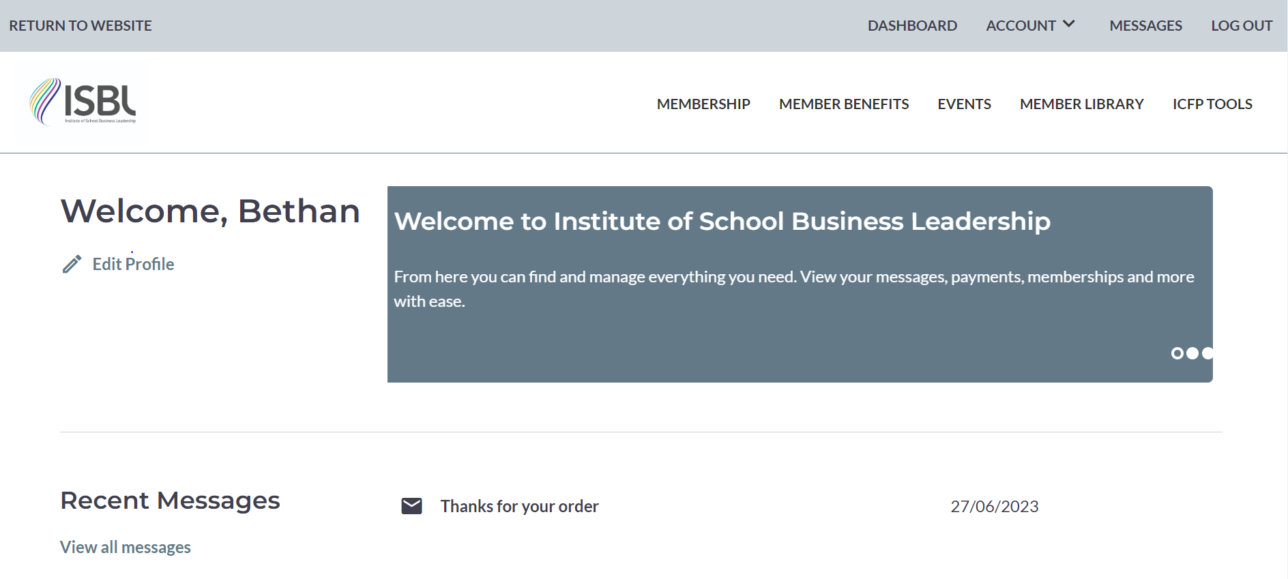Viewport: 1288px width, 579px height.
Task: Select the third carousel dot
Action: click(x=1207, y=353)
